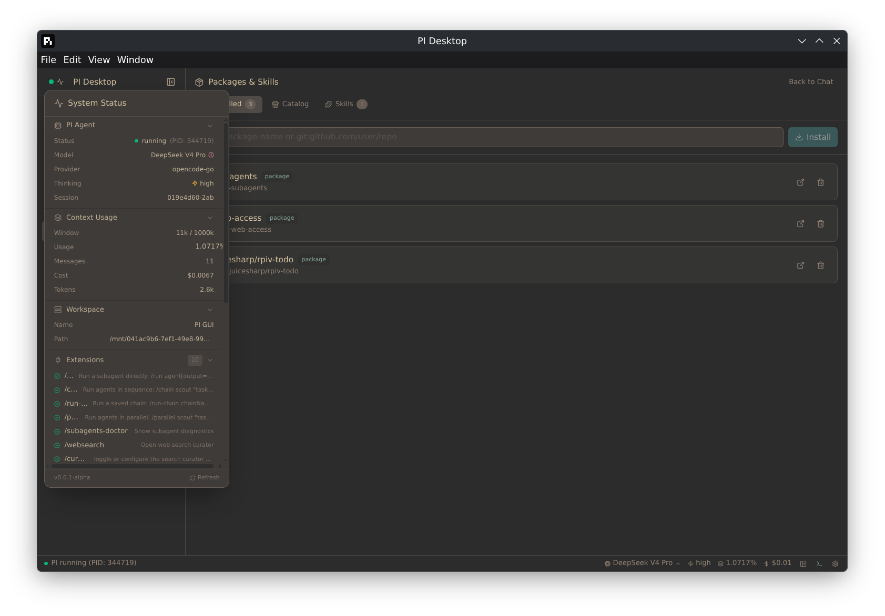Click the activity pulse icon beside PI Desktop
This screenshot has width=885, height=616.
click(x=60, y=82)
